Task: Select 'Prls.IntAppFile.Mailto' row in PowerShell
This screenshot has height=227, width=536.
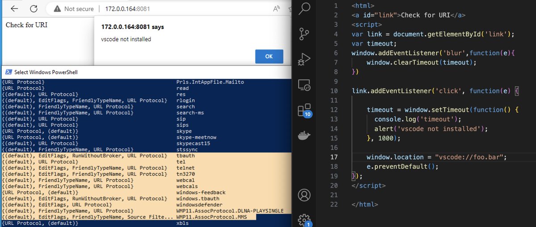Action: point(123,82)
